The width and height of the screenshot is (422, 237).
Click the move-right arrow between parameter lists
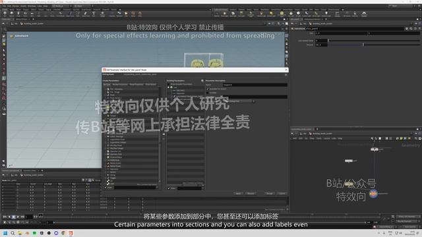click(164, 134)
